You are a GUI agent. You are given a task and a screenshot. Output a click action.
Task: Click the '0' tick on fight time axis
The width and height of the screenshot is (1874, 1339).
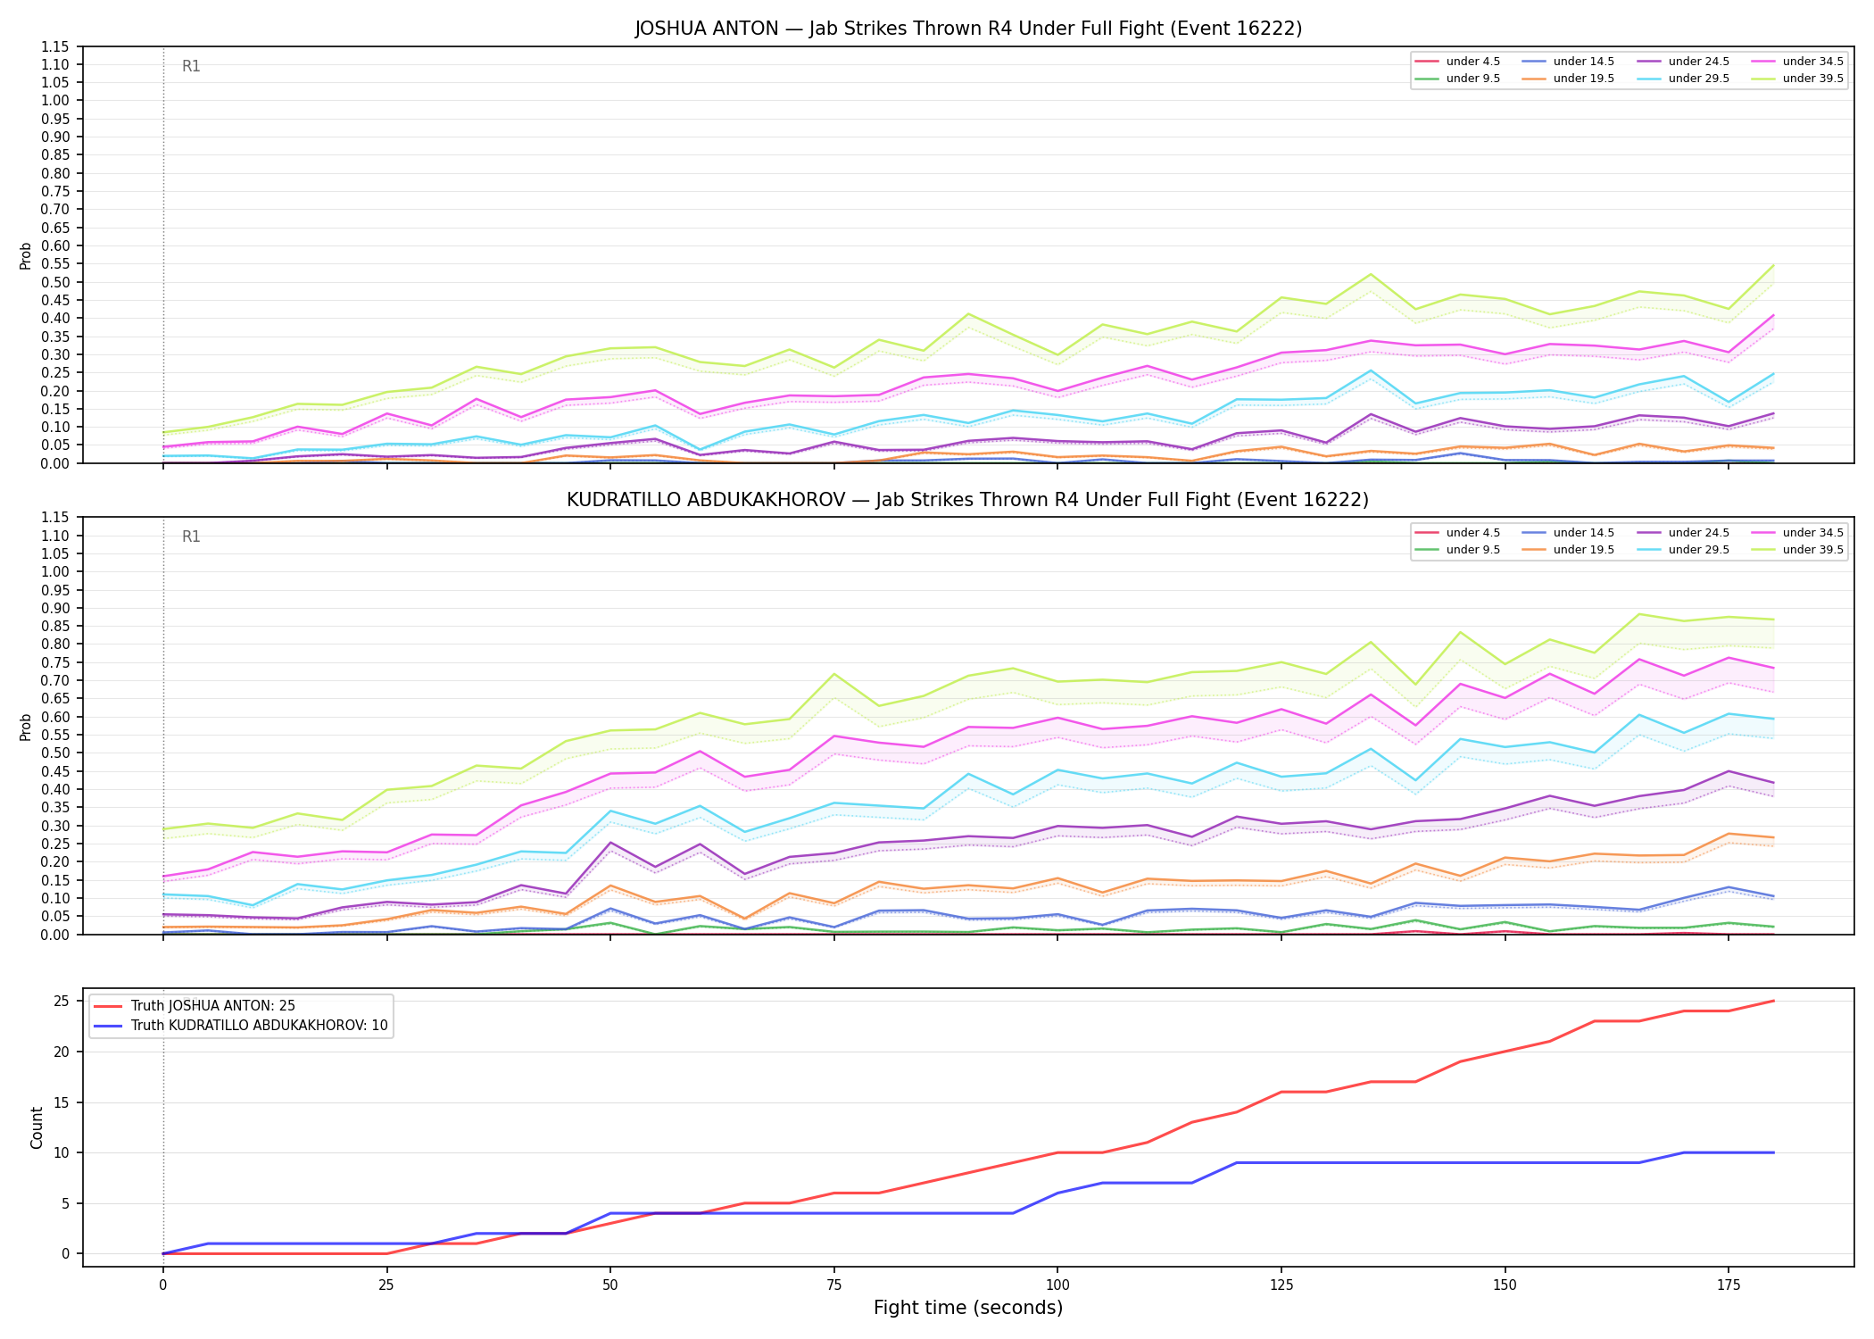pyautogui.click(x=162, y=1285)
